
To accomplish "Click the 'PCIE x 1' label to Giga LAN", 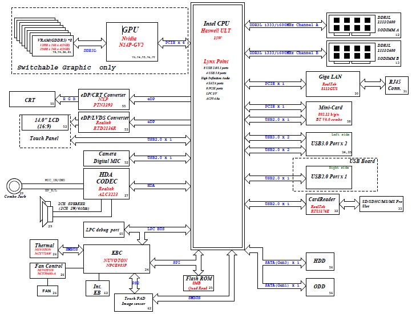I will 274,84.
